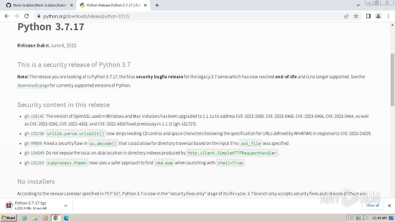Screen dimensions: 395x222
Task: Open the Windows Start menu
Action: pyautogui.click(x=9, y=218)
